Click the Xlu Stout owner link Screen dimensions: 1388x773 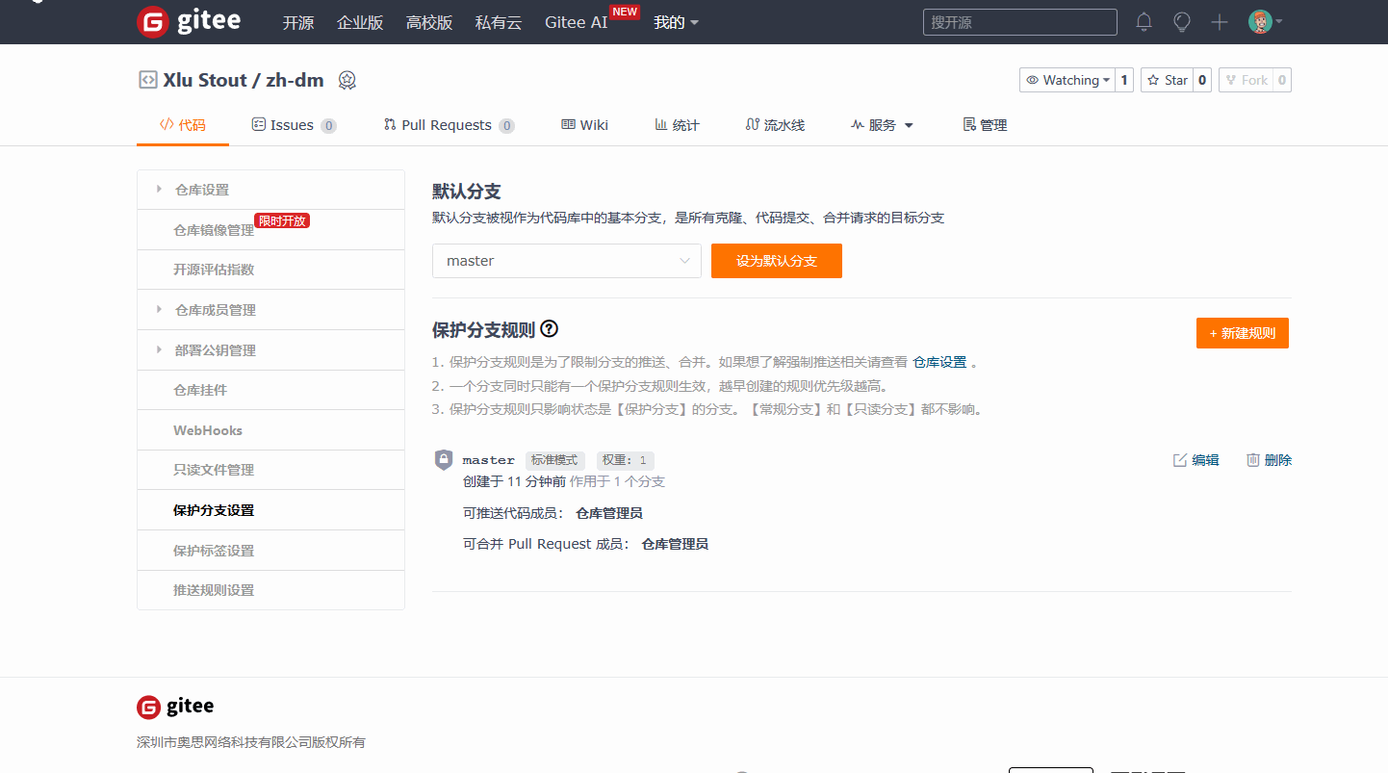coord(205,80)
